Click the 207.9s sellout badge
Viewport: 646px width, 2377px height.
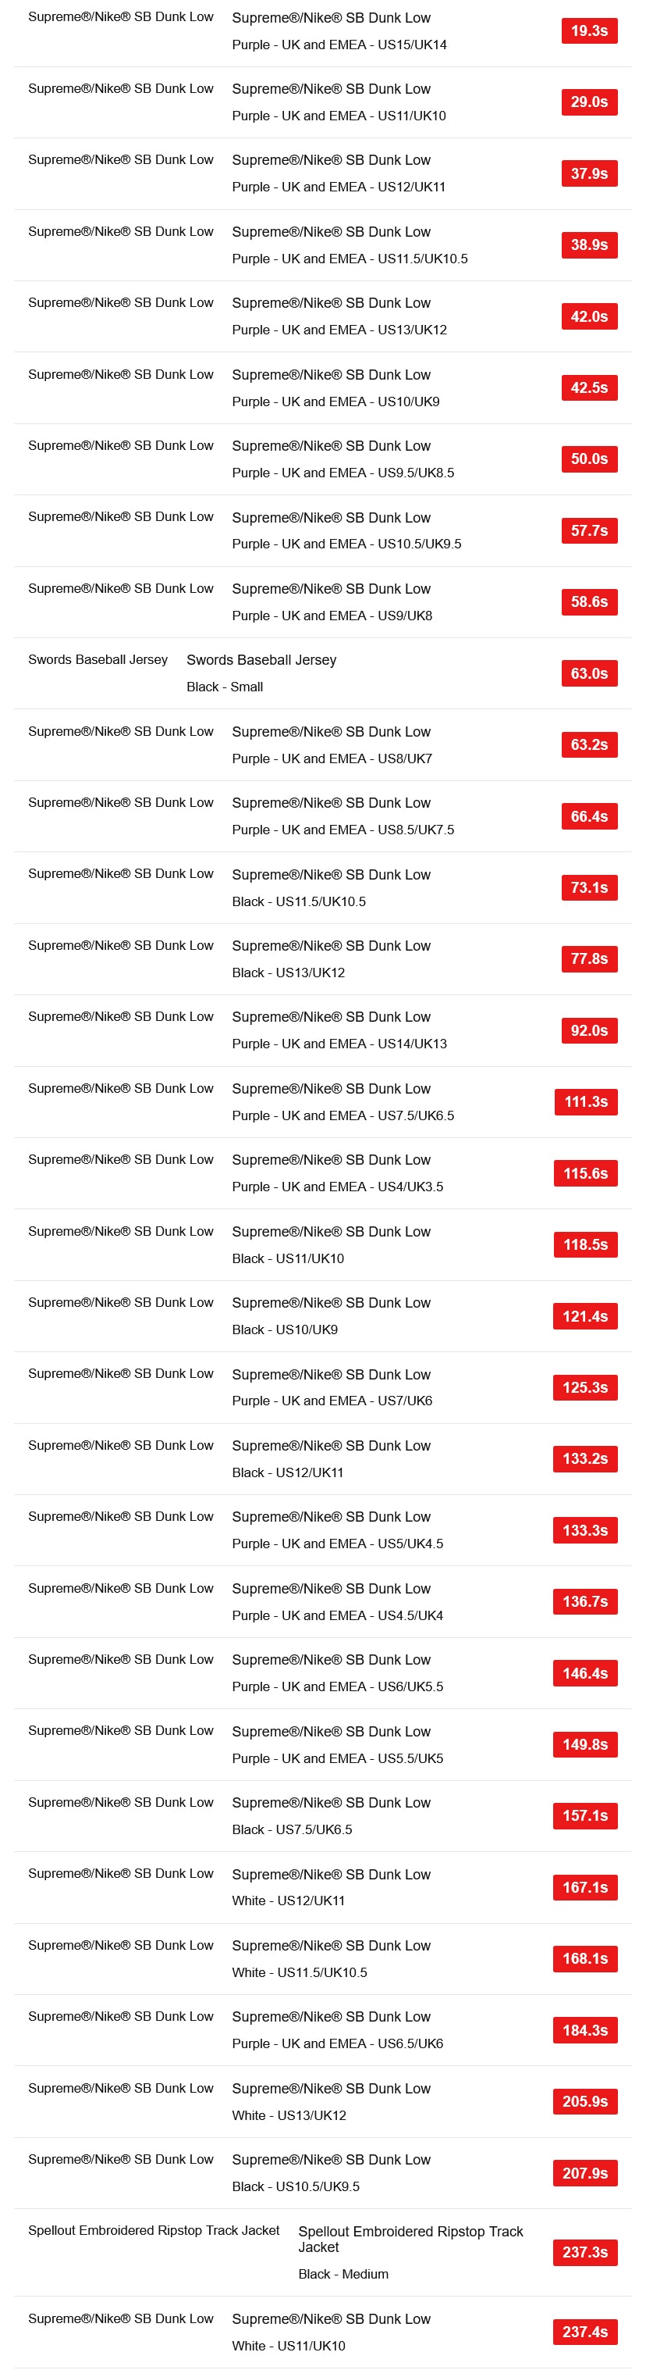pyautogui.click(x=584, y=2173)
